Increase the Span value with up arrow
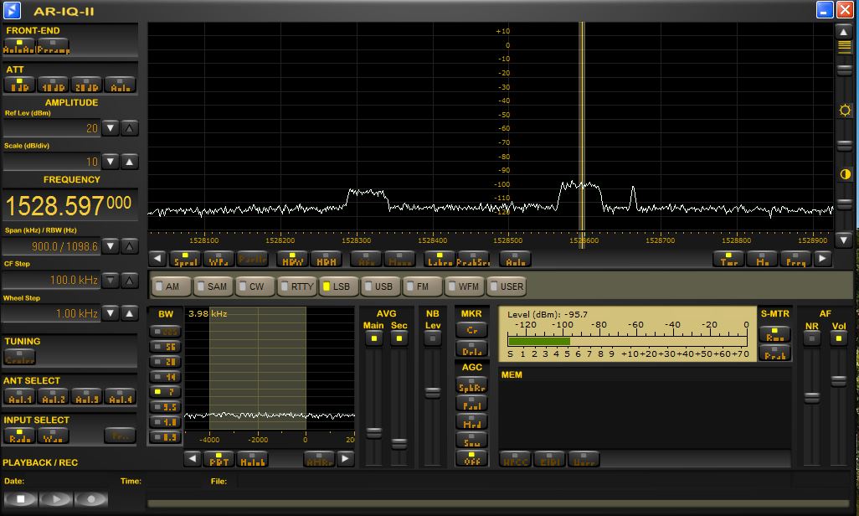The height and width of the screenshot is (516, 859). point(130,246)
